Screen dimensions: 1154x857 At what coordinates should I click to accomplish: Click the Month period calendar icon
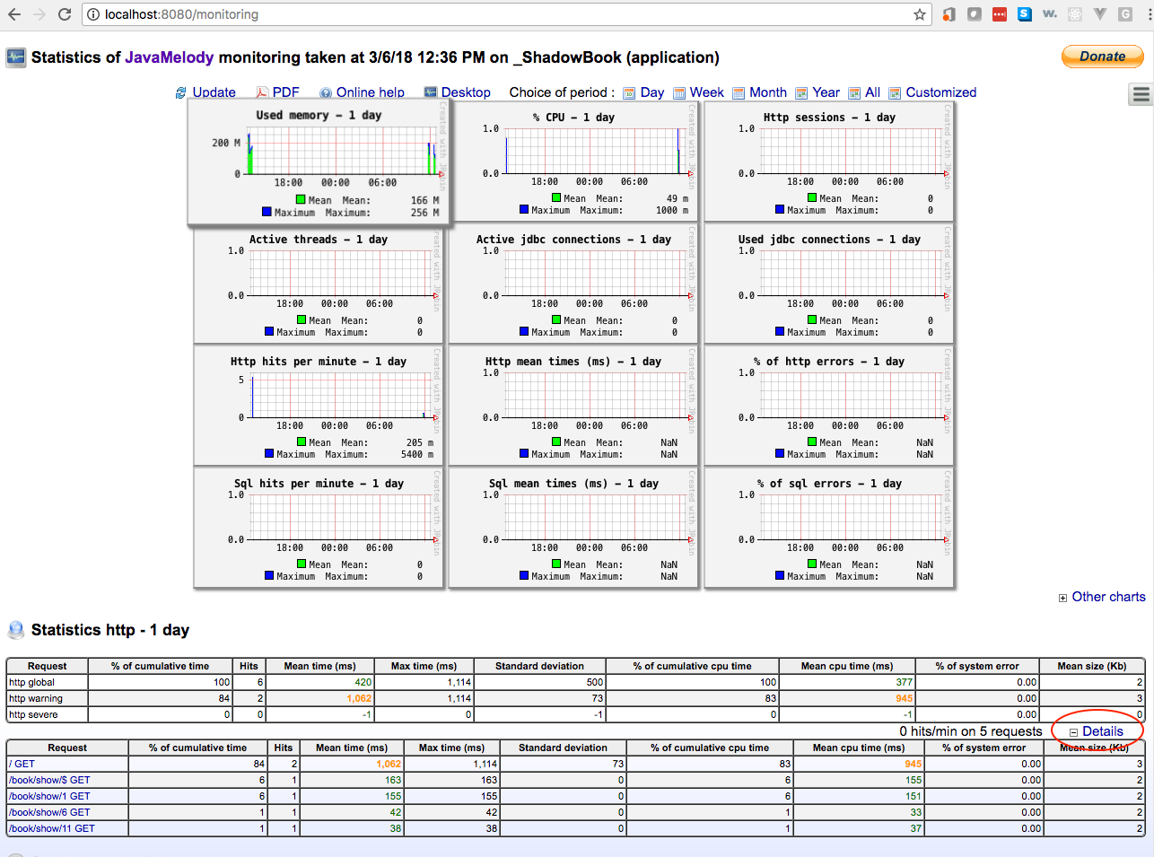pos(739,92)
